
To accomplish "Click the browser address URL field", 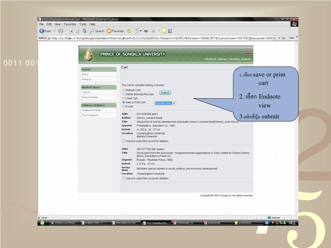I will click(x=162, y=38).
